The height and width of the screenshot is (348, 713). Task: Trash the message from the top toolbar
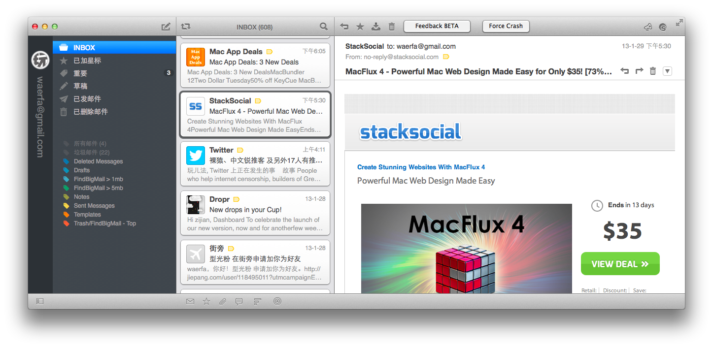pos(392,27)
